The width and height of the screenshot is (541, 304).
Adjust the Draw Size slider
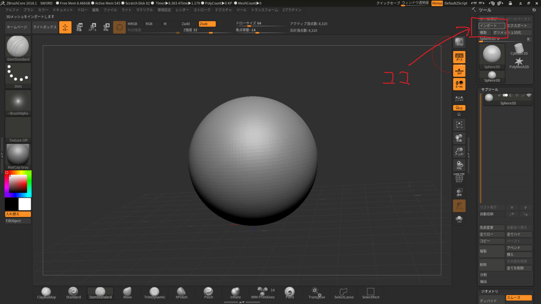tap(261, 24)
